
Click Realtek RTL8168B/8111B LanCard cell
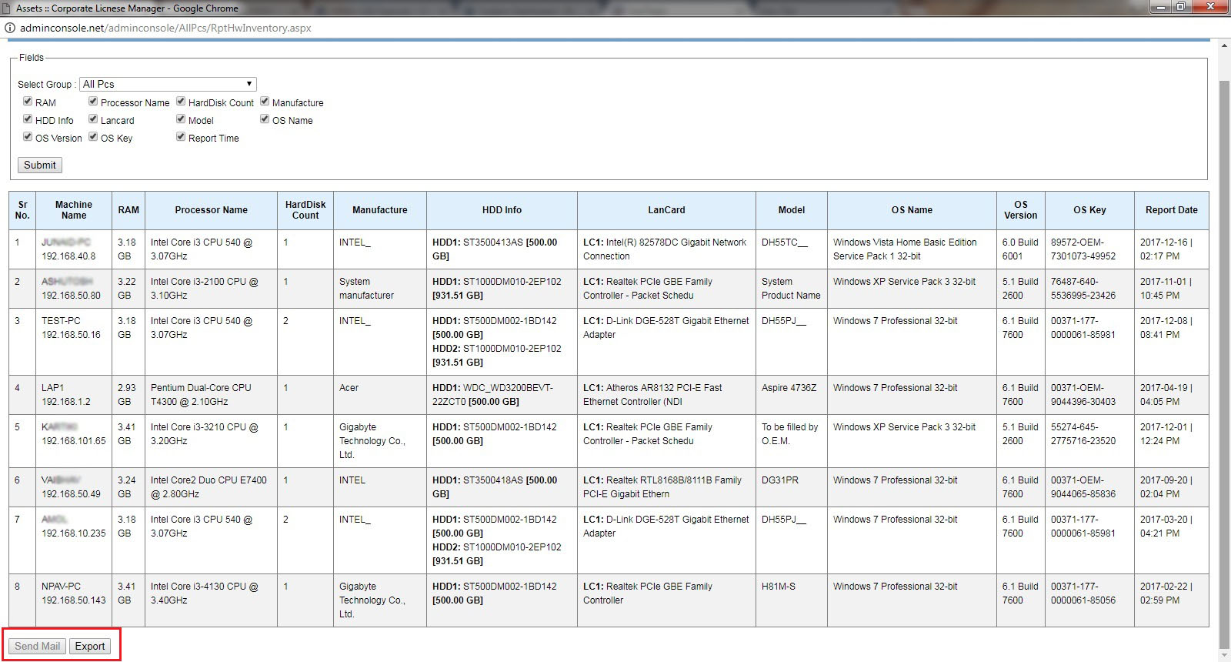[666, 487]
